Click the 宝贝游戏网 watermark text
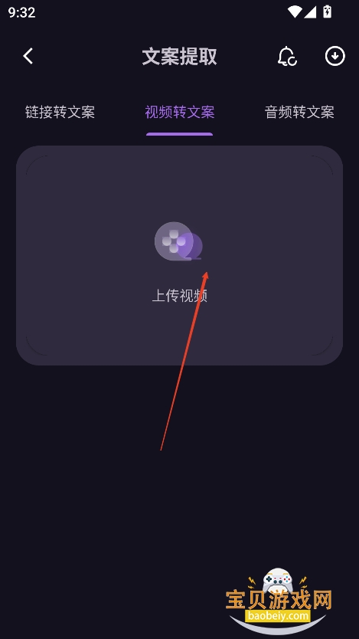Viewport: 359px width, 639px height. pyautogui.click(x=279, y=600)
